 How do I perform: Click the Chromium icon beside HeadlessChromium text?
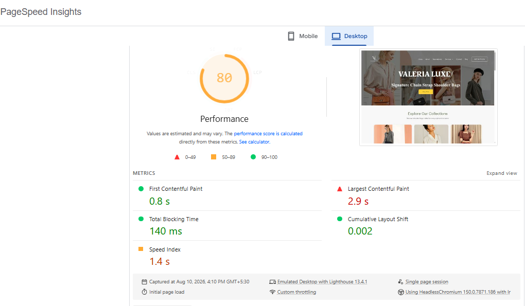pos(401,292)
